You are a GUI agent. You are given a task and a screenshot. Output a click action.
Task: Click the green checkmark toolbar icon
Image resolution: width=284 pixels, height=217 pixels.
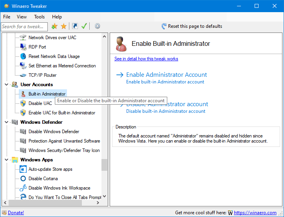click(x=84, y=26)
